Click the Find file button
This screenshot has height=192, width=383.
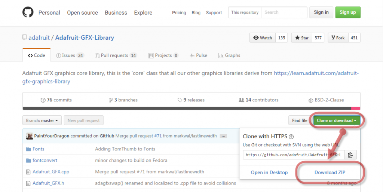300,121
